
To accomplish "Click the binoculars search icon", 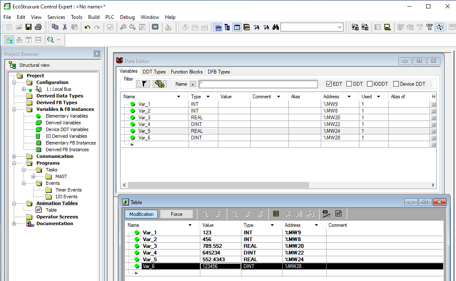I will pos(276,27).
